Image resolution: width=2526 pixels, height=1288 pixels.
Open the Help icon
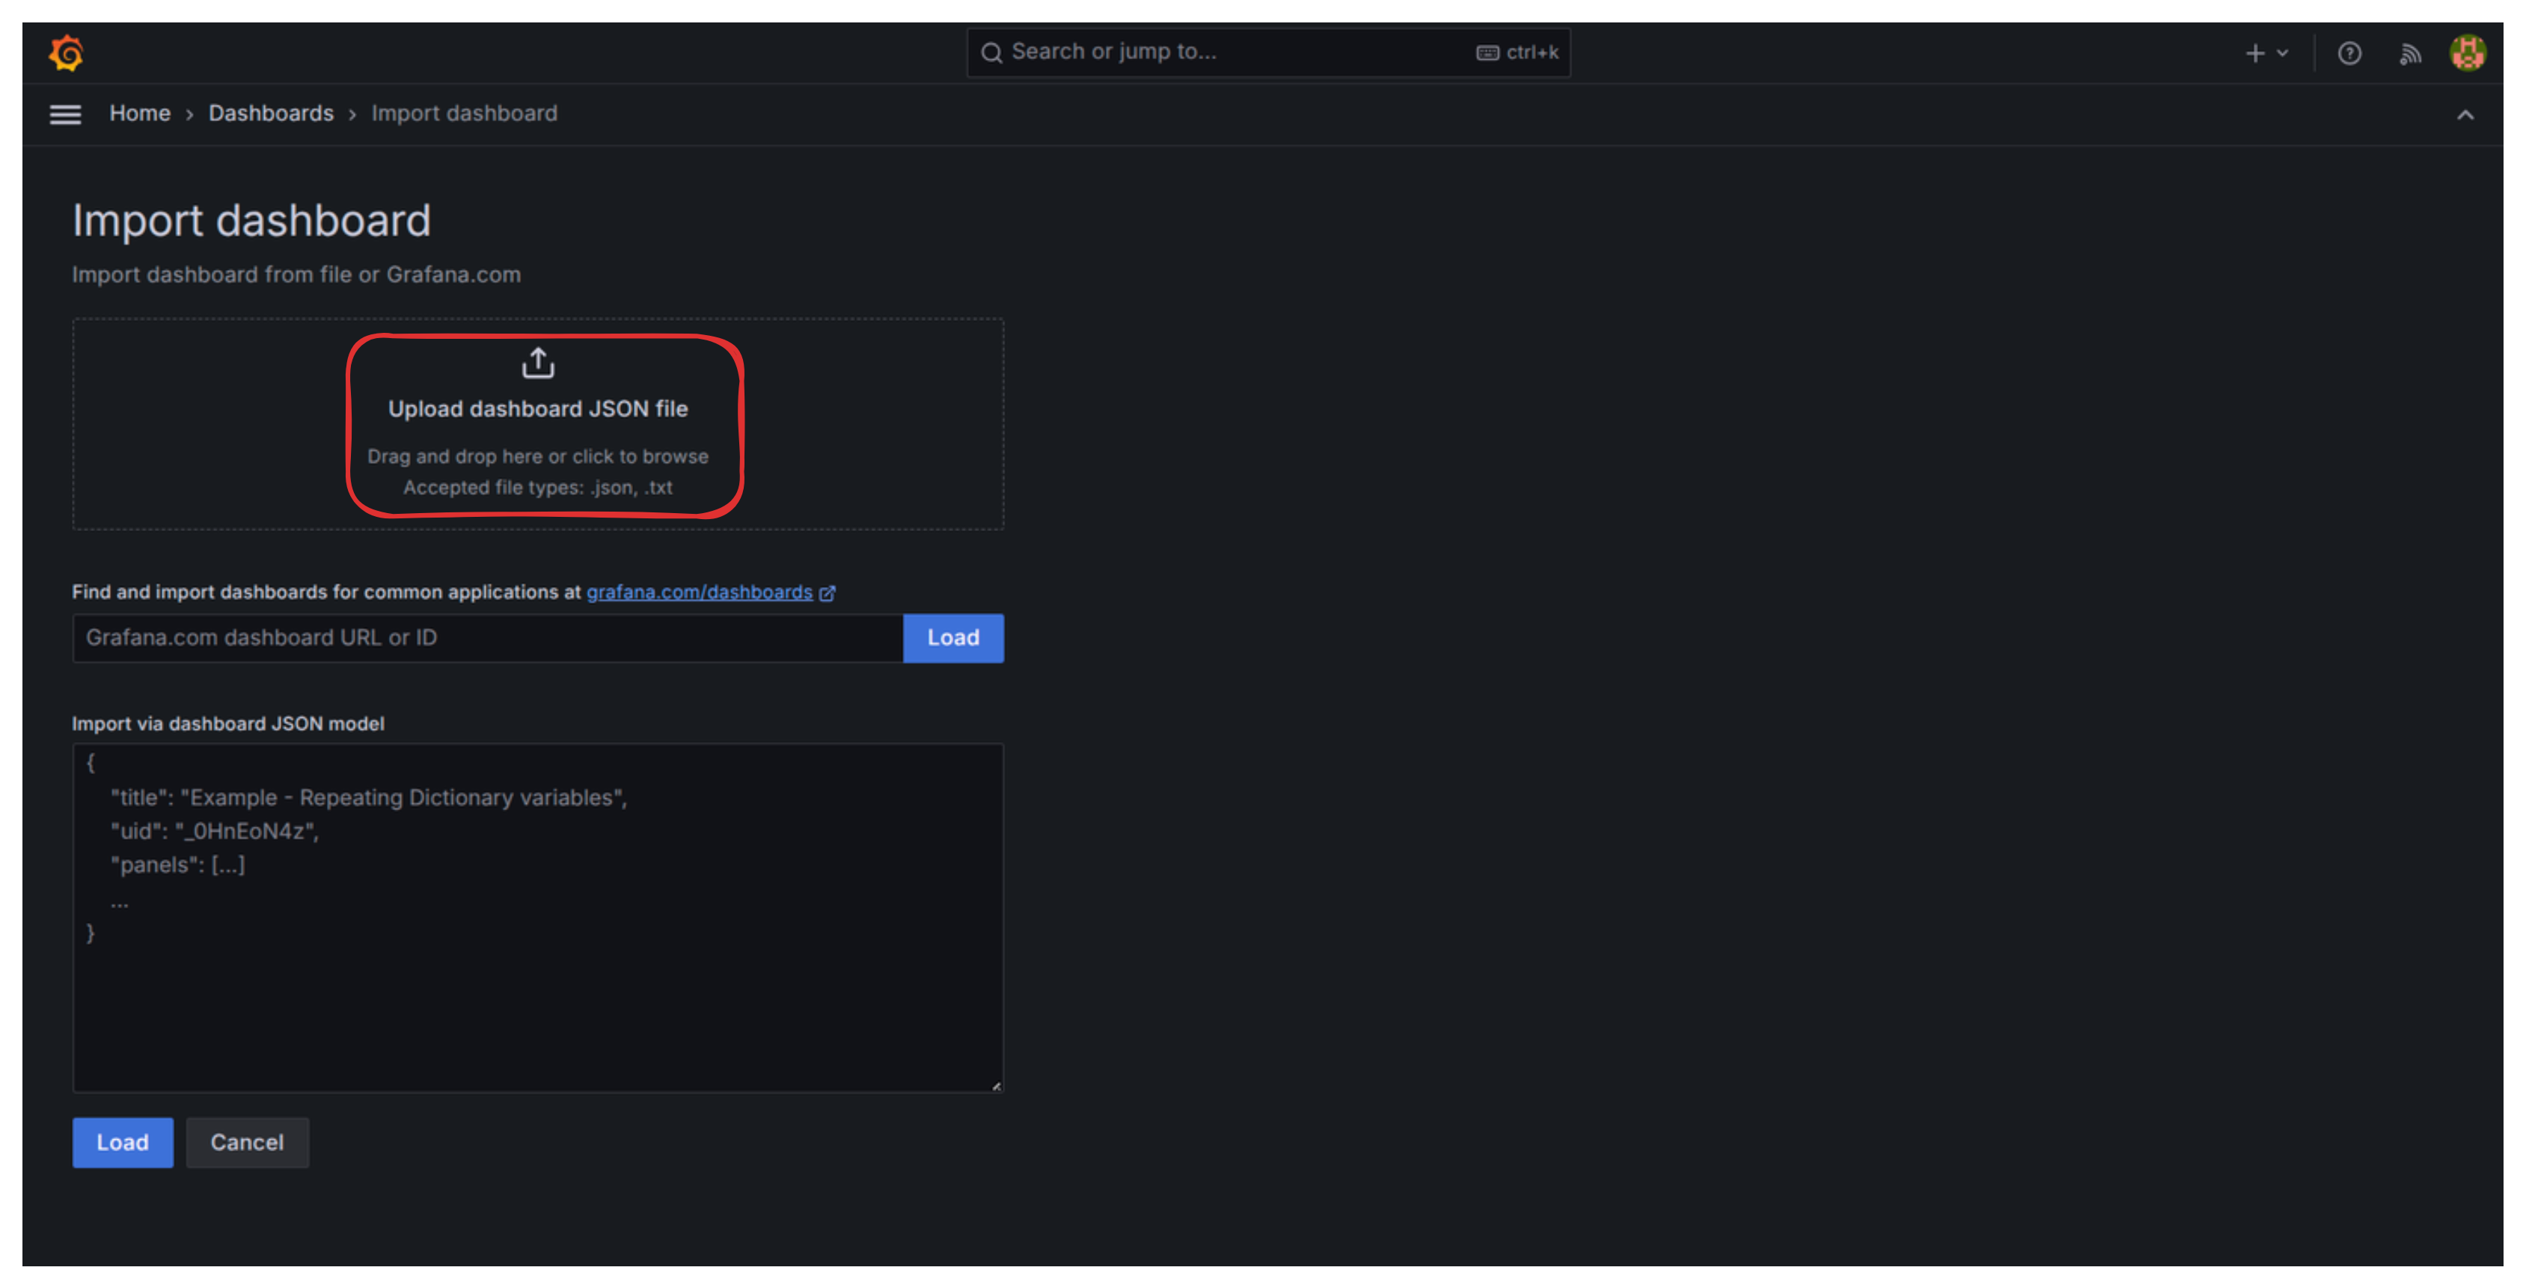point(2349,52)
